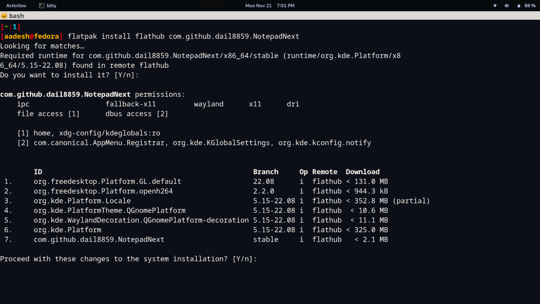Open the system status dropdown arrow
The height and width of the screenshot is (304, 540).
pos(495,6)
